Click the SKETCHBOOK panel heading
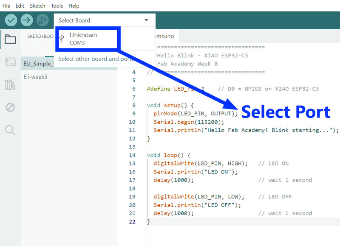Screen dimensions: 340x246 pyautogui.click(x=40, y=36)
